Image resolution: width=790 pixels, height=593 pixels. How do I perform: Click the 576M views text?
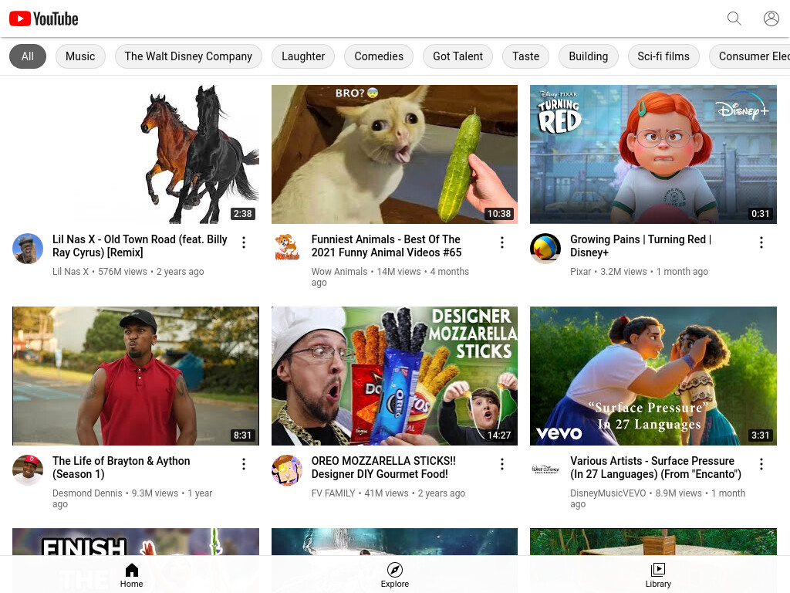[123, 271]
